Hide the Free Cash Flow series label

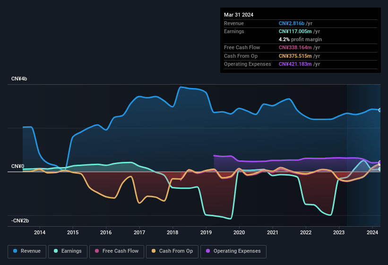pyautogui.click(x=121, y=251)
